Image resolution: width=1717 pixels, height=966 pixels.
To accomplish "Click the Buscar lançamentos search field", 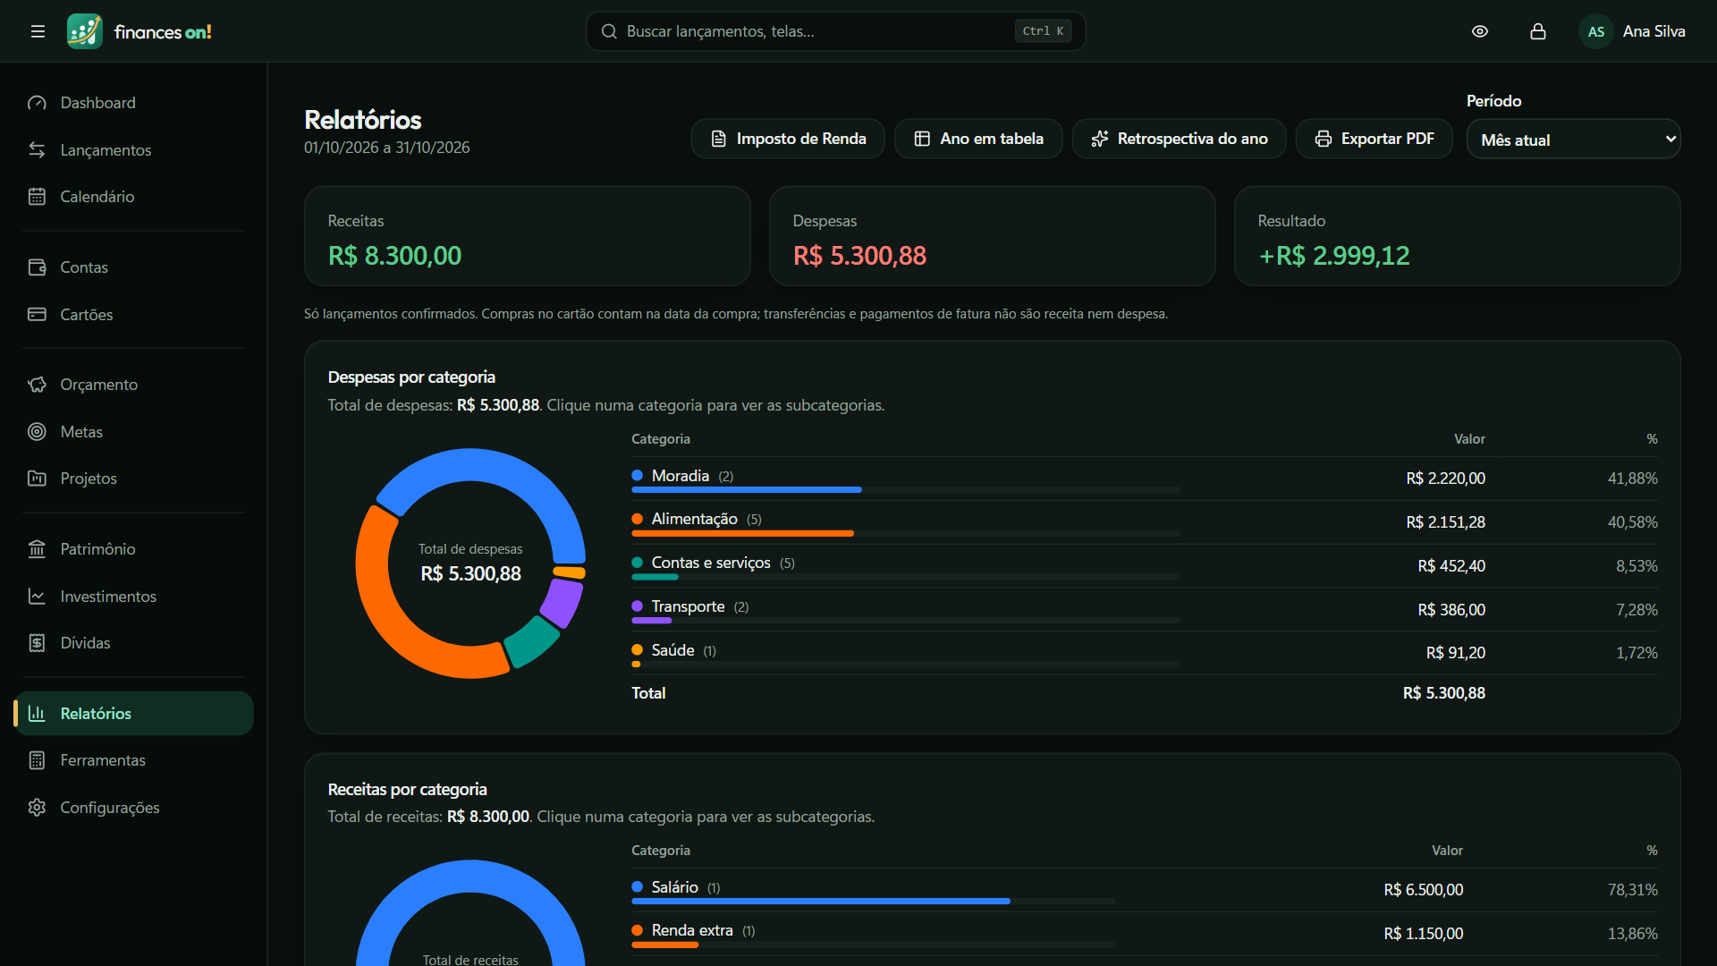I will pos(835,31).
